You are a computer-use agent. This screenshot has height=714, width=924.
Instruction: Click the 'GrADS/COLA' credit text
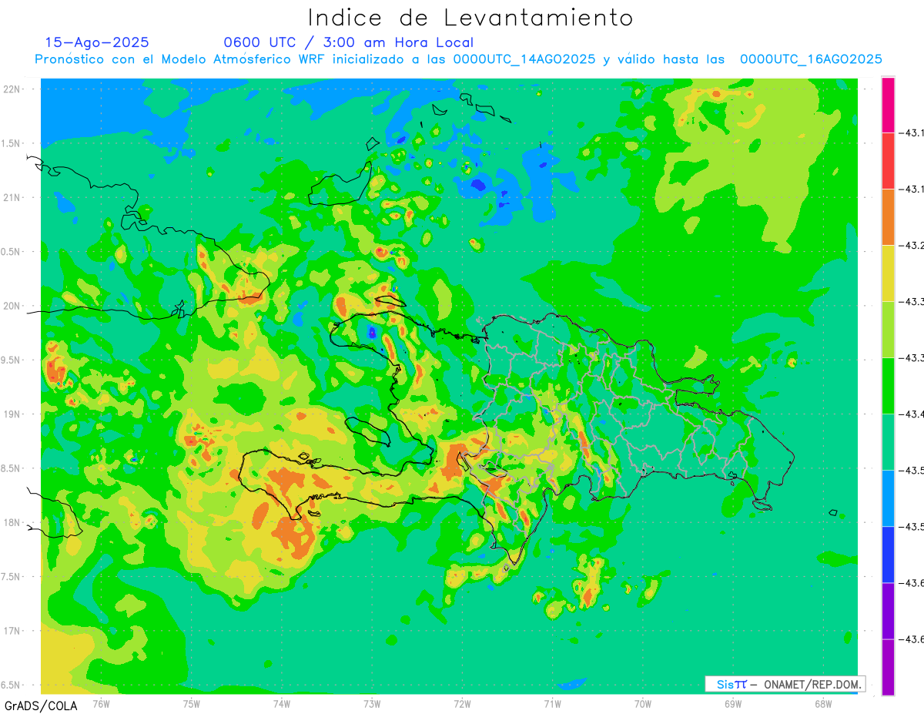pos(41,706)
